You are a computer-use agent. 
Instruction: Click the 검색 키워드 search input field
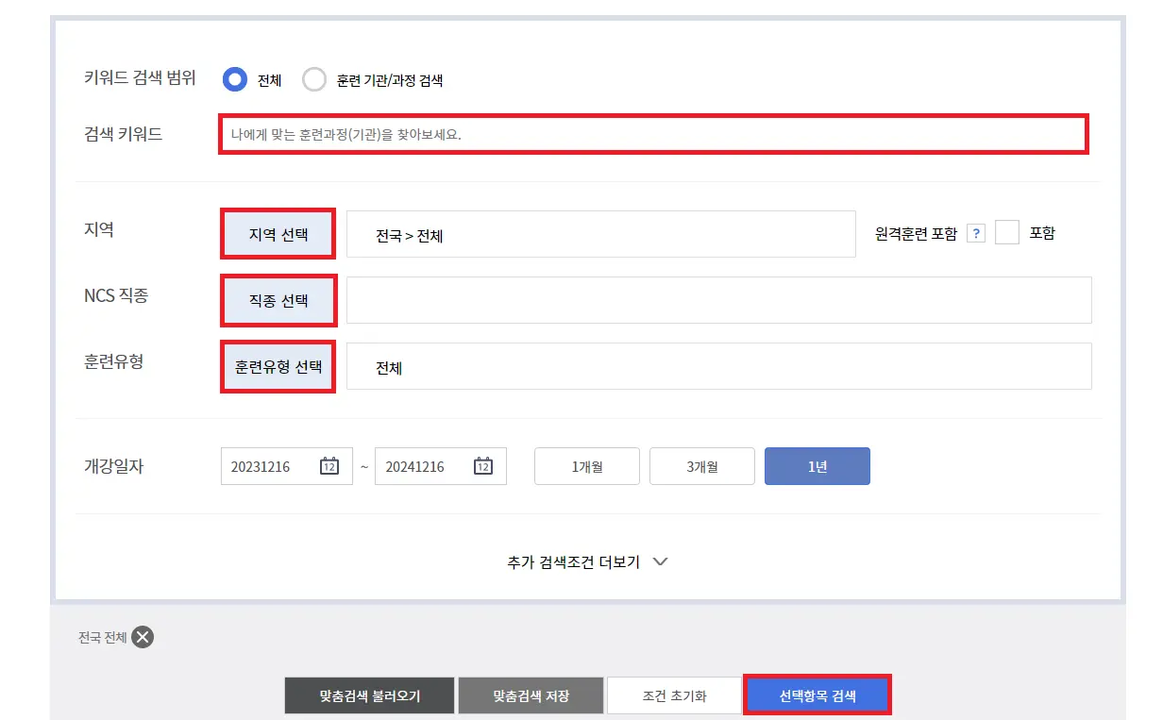coord(653,133)
